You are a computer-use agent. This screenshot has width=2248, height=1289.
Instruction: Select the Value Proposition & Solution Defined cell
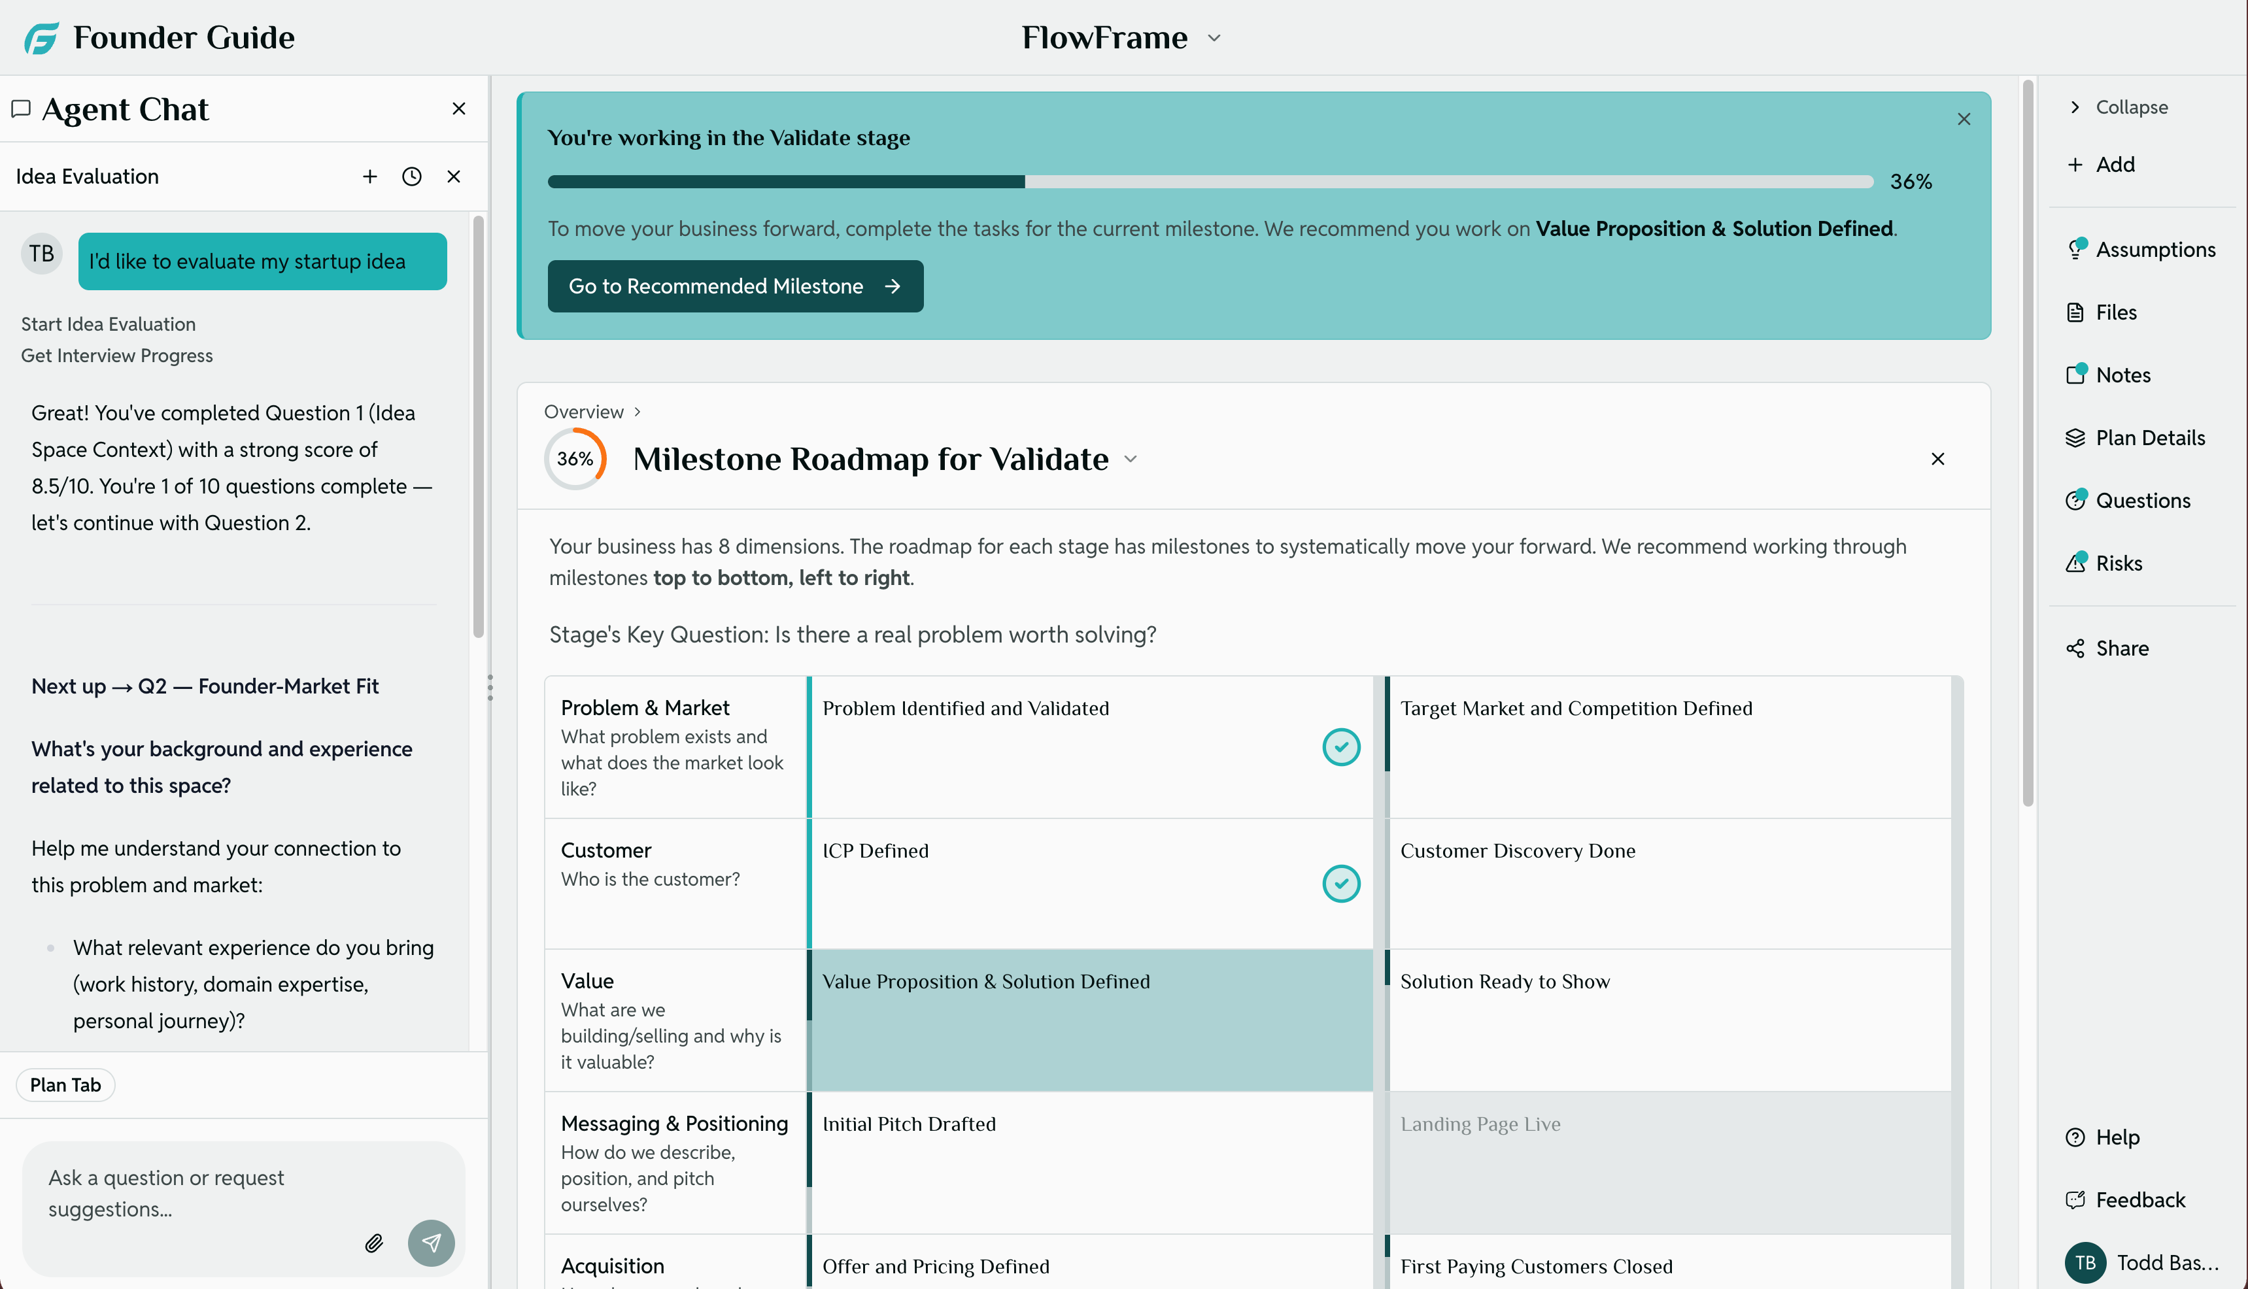1089,1019
